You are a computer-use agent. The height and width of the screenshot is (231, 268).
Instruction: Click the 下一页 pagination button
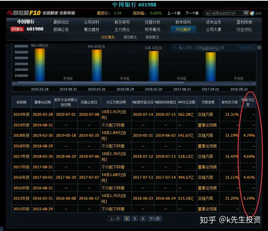coord(154,218)
